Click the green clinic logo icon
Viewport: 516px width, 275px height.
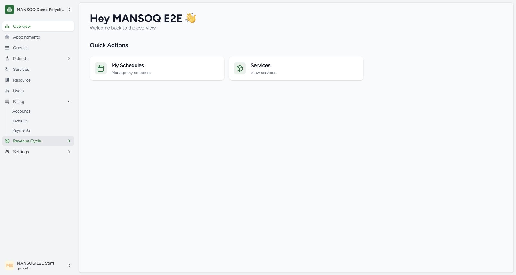pyautogui.click(x=10, y=10)
